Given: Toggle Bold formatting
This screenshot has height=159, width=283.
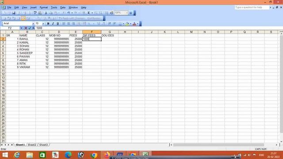Looking at the screenshot, I should [48, 23].
